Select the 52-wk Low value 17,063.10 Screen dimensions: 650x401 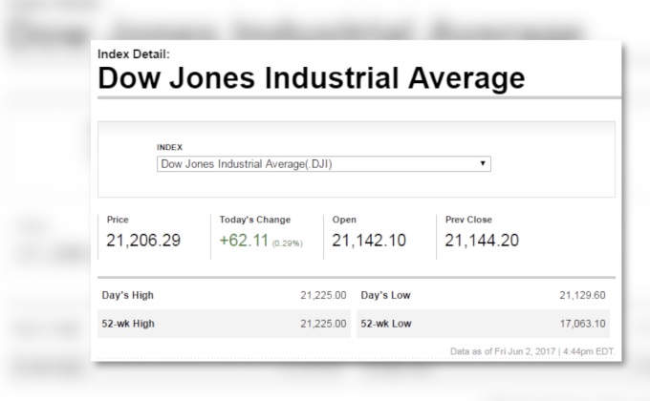tap(582, 324)
